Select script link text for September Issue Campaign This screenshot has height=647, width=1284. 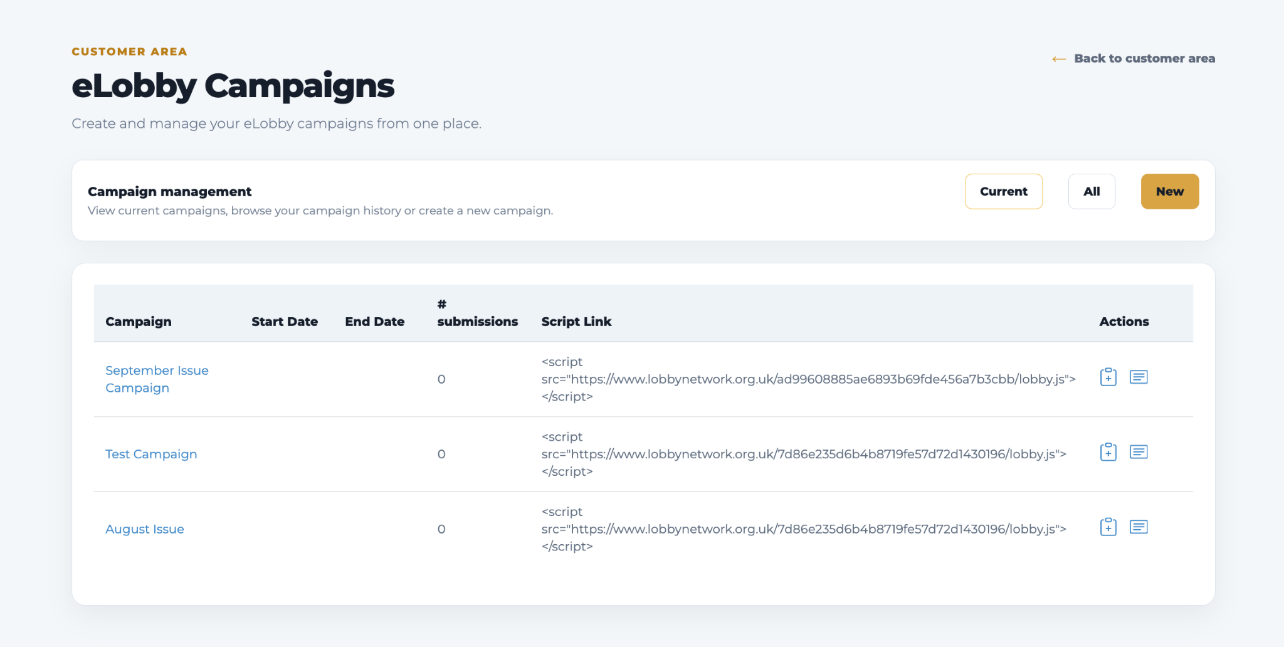(x=808, y=379)
